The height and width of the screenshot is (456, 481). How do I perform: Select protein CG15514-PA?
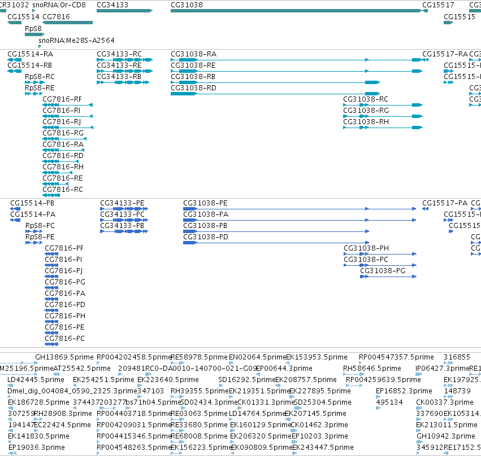click(33, 214)
